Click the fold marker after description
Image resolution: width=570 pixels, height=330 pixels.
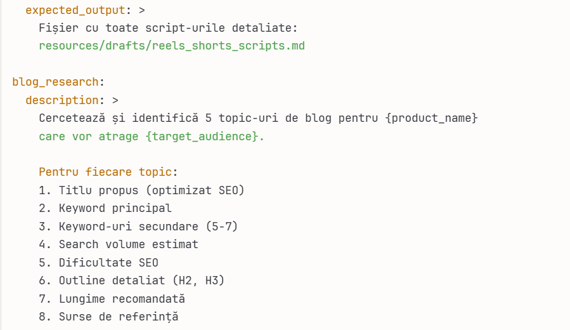[115, 100]
